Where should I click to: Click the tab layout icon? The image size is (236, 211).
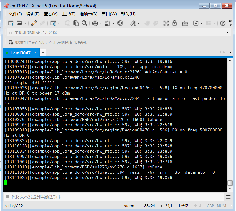coord(208,23)
